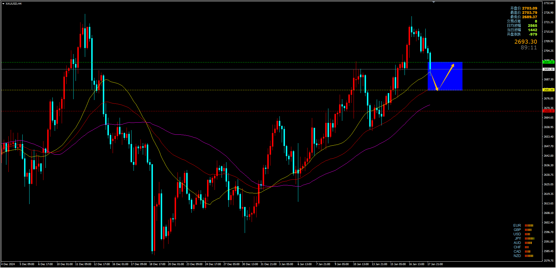The image size is (556, 268).
Task: Click the 27 Dec 05:00 time label
Action: pos(231,264)
